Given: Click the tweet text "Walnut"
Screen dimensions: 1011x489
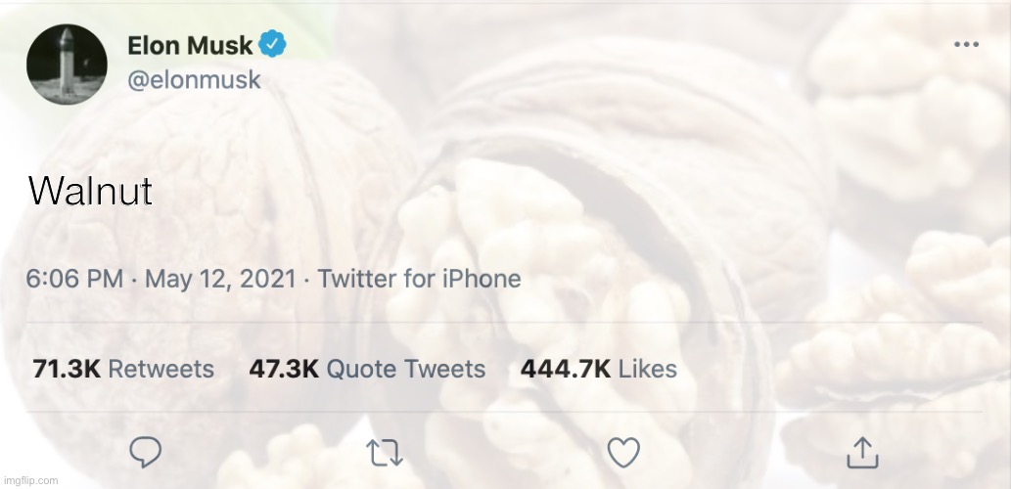Looking at the screenshot, I should 90,192.
